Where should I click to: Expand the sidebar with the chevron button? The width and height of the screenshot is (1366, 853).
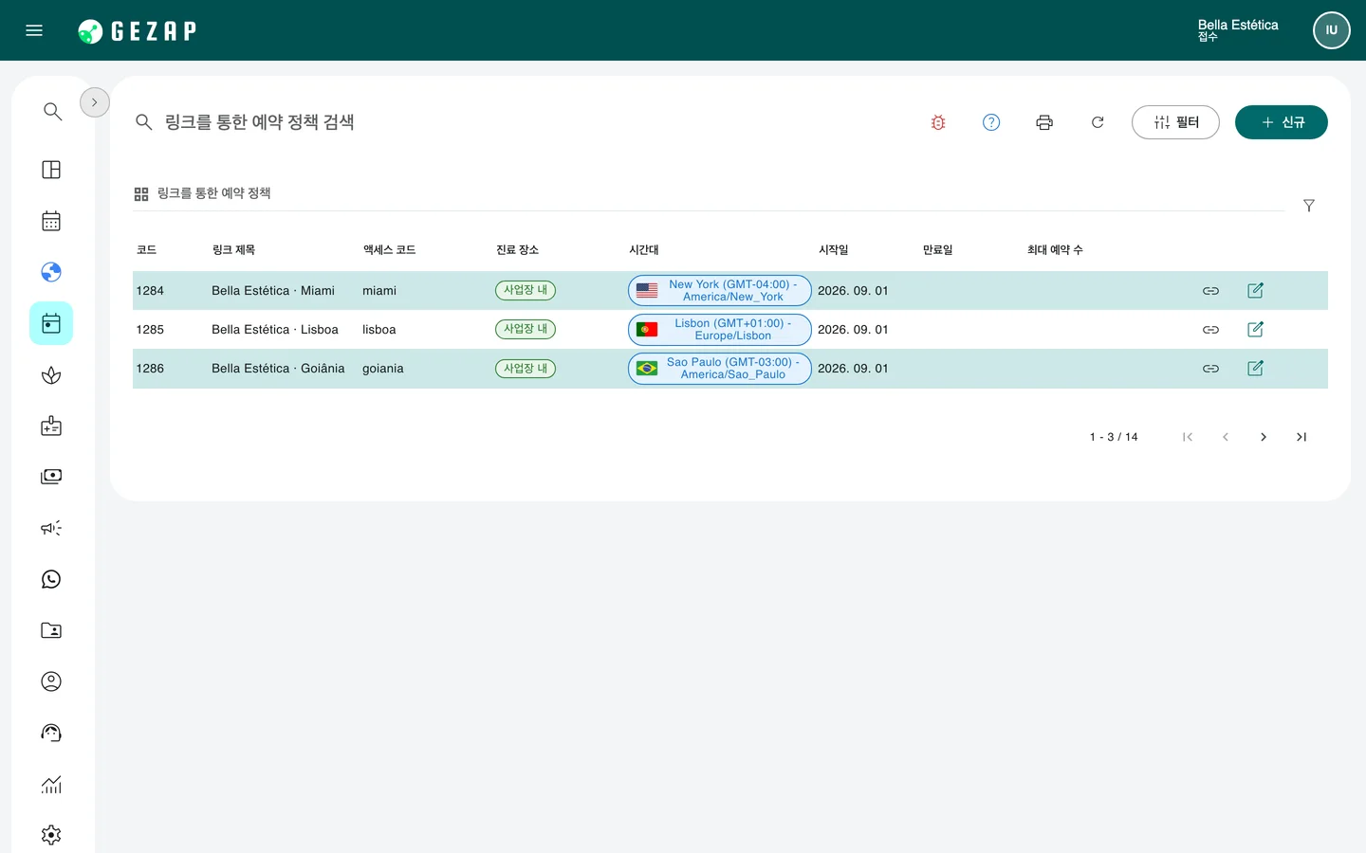pos(95,102)
